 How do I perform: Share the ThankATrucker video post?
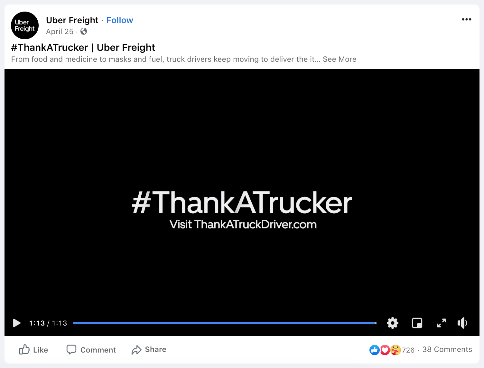point(149,350)
